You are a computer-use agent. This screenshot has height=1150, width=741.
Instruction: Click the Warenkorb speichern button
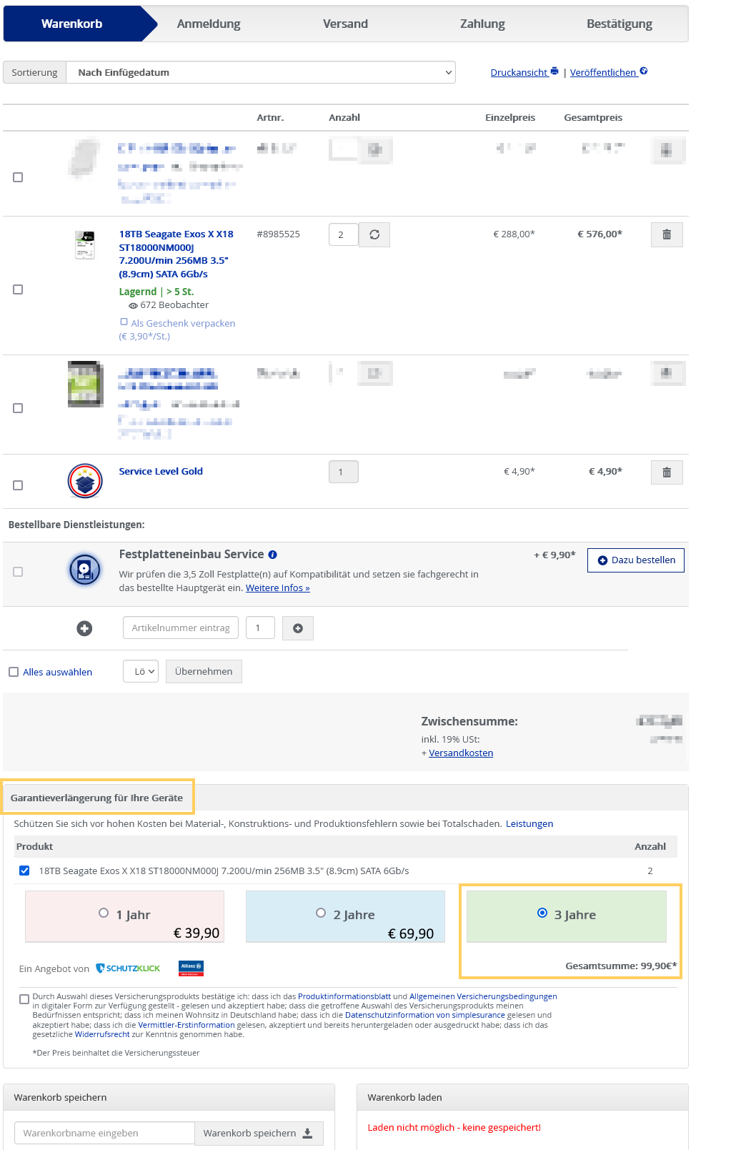[259, 1134]
